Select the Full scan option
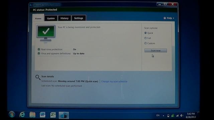This screenshot has height=120, width=214. click(145, 38)
